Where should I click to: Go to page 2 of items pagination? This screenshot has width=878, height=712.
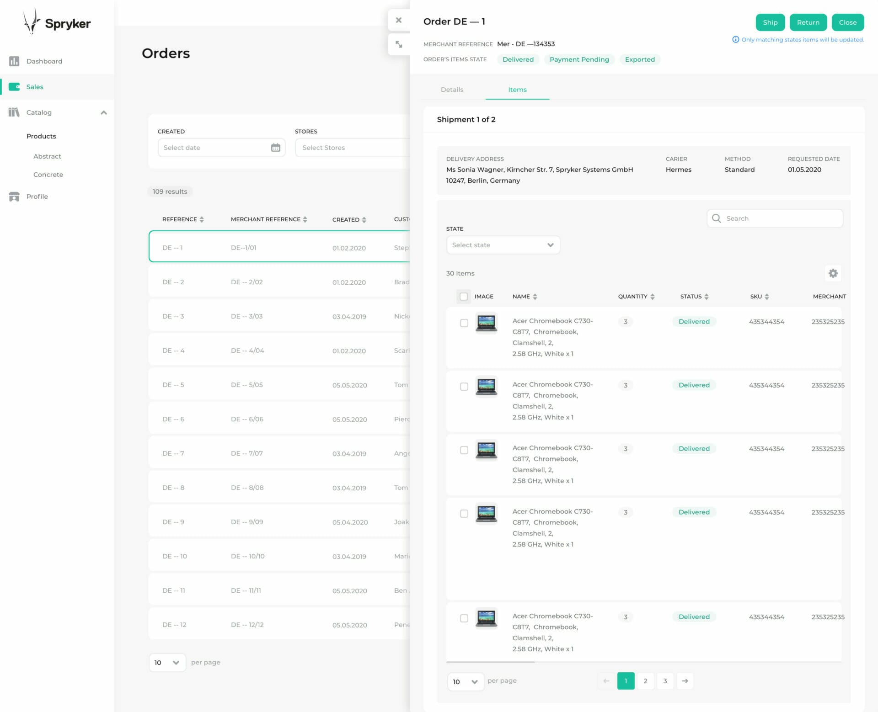tap(646, 680)
